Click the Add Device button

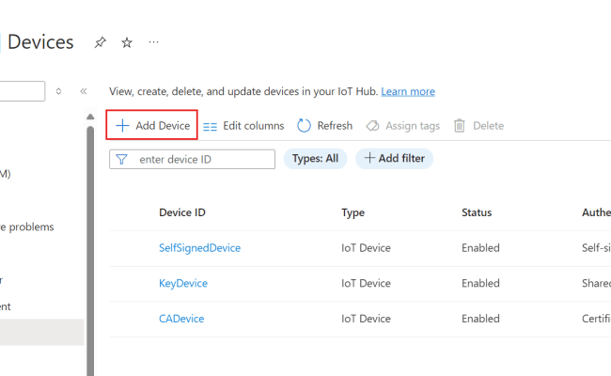click(x=152, y=125)
